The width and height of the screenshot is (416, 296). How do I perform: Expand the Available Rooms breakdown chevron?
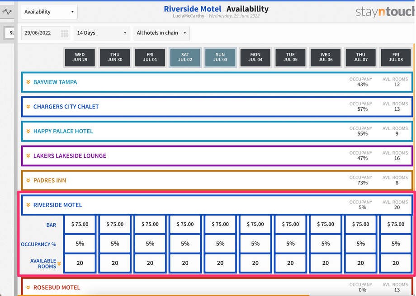coord(59,263)
